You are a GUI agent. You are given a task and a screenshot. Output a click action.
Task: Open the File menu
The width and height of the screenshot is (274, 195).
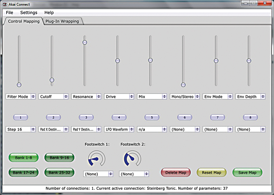click(x=9, y=13)
